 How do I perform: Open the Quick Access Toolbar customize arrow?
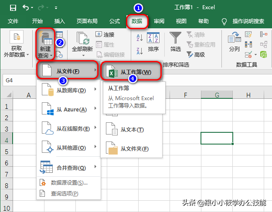[56, 8]
